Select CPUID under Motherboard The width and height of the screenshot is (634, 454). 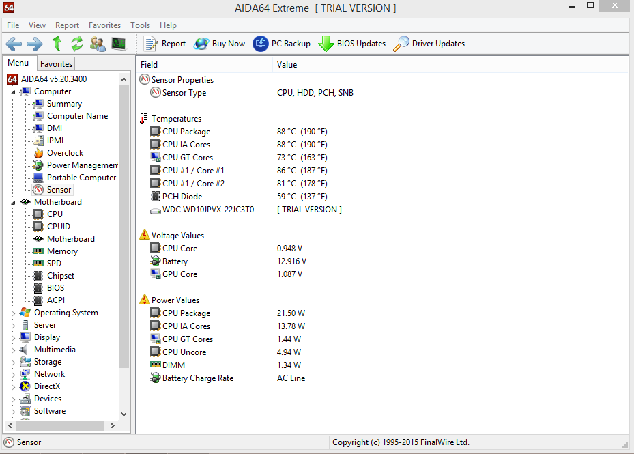pyautogui.click(x=59, y=227)
